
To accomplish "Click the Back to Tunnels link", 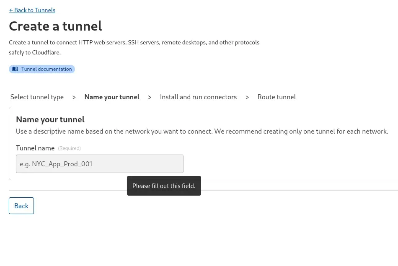I will tap(32, 10).
